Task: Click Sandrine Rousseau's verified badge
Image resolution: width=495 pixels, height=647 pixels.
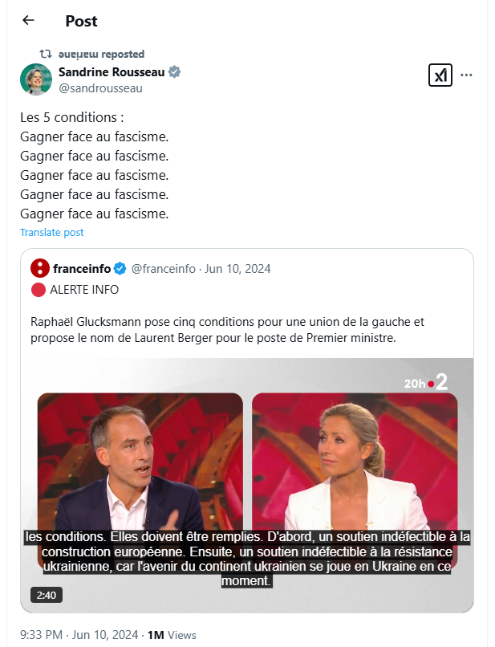Action: click(x=174, y=72)
